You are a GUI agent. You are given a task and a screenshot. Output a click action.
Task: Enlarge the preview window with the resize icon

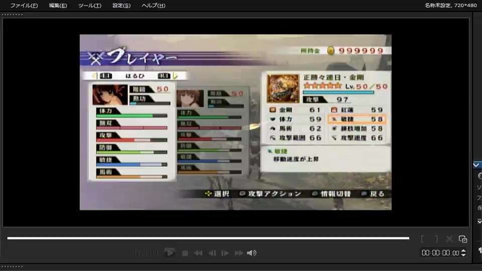463,239
